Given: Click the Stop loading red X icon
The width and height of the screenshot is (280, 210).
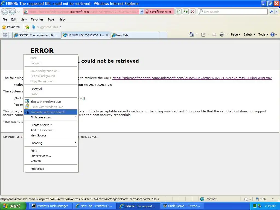Looking at the screenshot, I should pos(193,11).
